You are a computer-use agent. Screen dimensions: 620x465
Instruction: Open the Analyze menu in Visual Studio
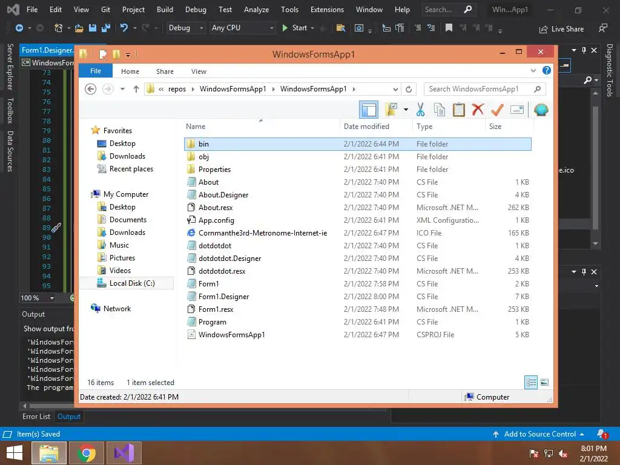click(x=256, y=10)
